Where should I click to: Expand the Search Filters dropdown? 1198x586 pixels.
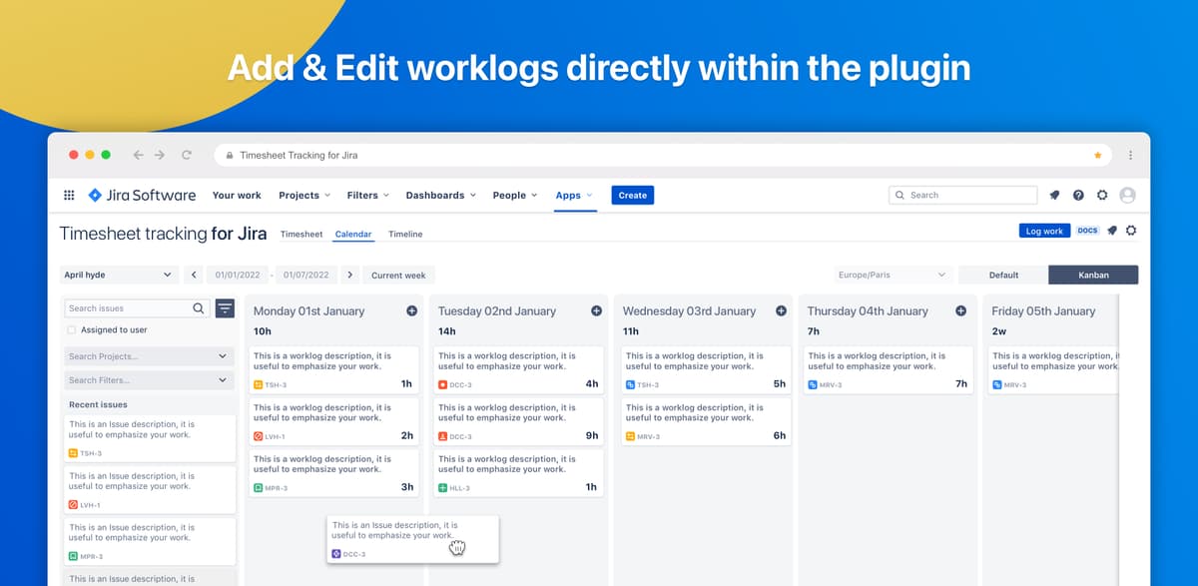[149, 380]
